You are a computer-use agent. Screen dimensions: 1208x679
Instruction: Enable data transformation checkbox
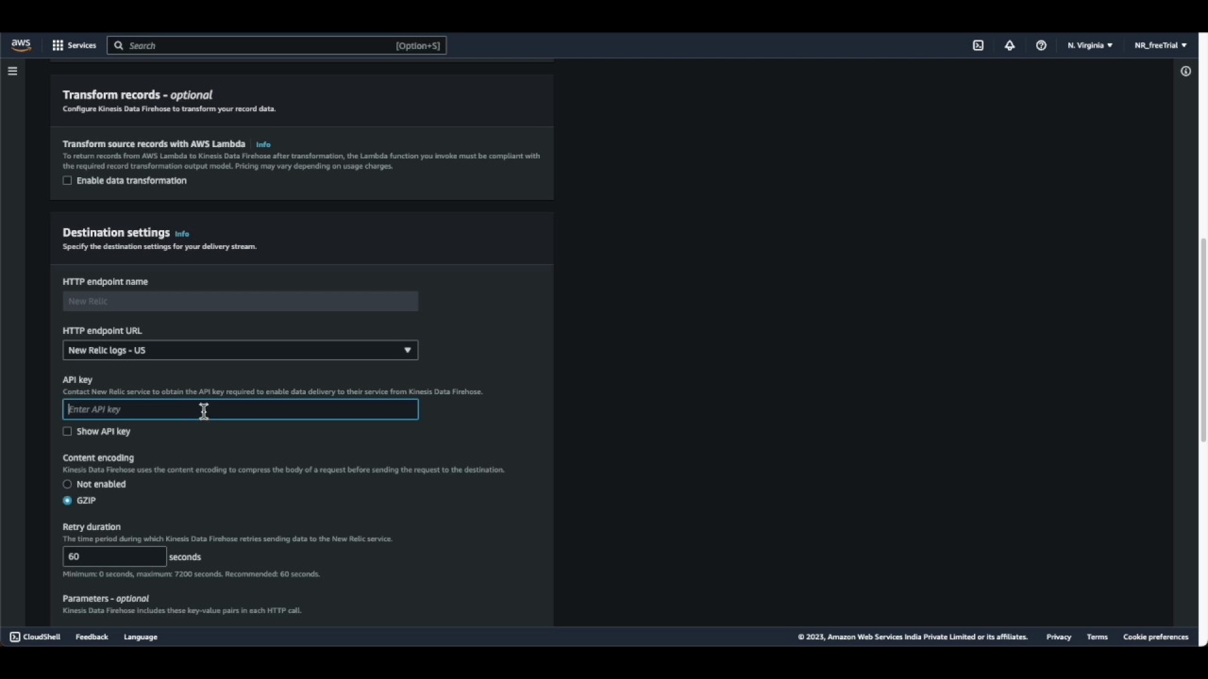tap(67, 180)
